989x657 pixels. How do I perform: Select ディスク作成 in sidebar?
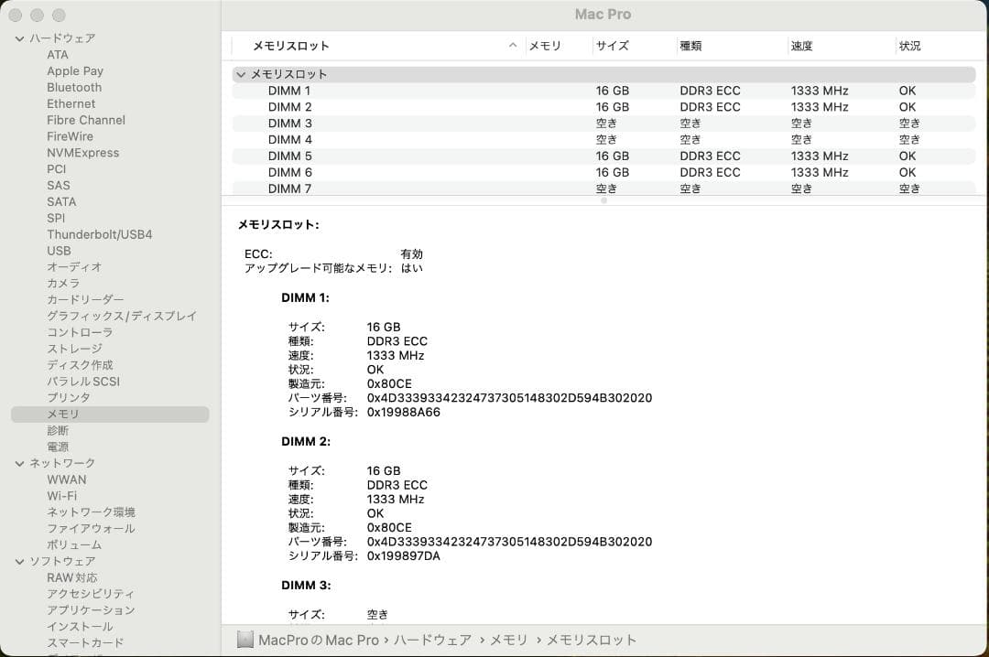click(80, 366)
